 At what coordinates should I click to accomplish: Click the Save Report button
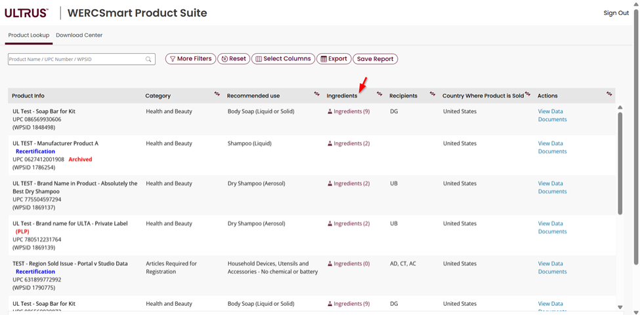(375, 59)
